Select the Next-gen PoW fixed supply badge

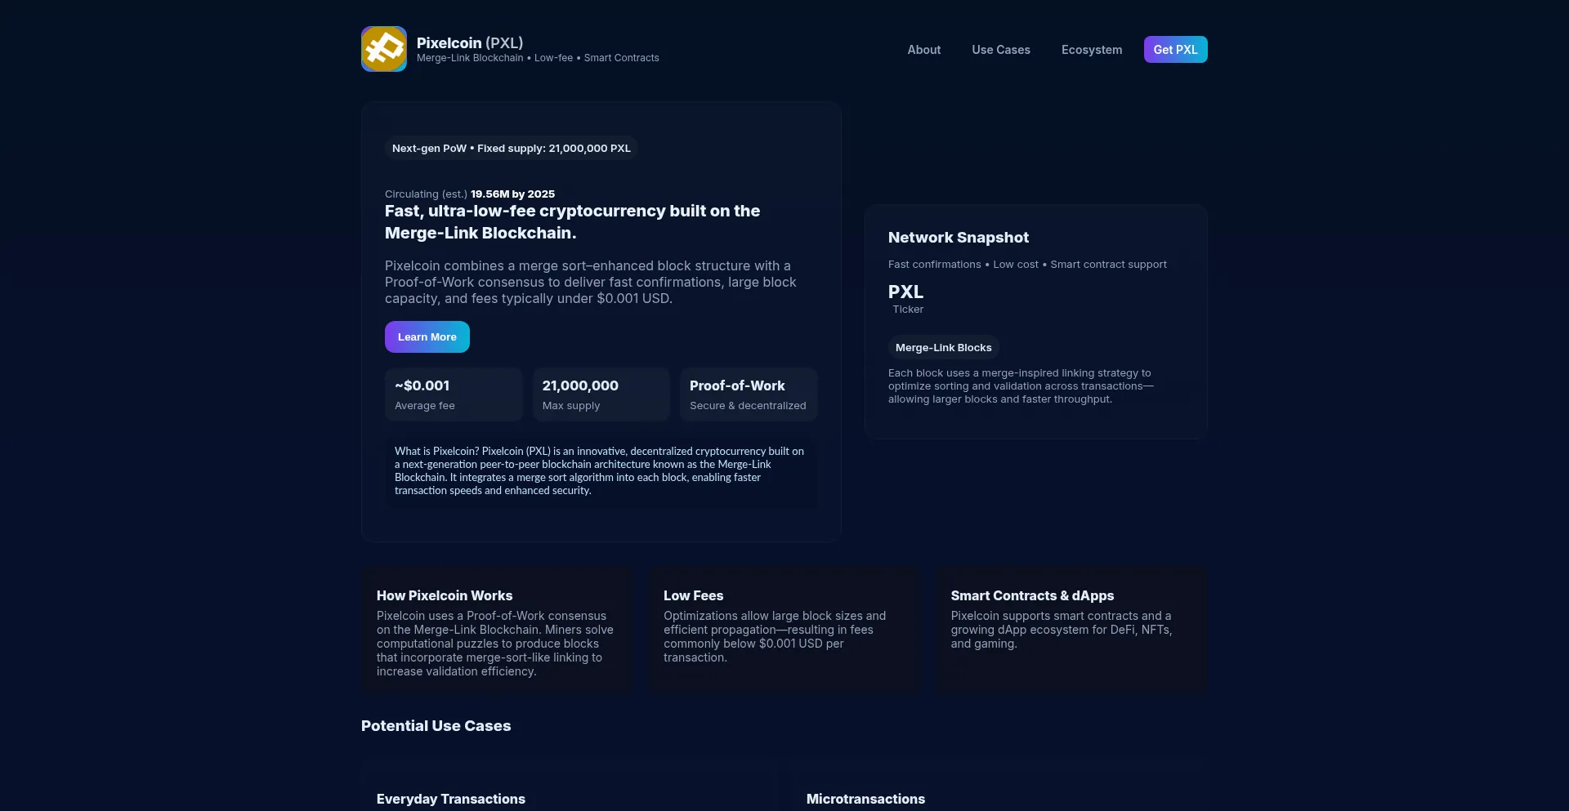(x=511, y=148)
